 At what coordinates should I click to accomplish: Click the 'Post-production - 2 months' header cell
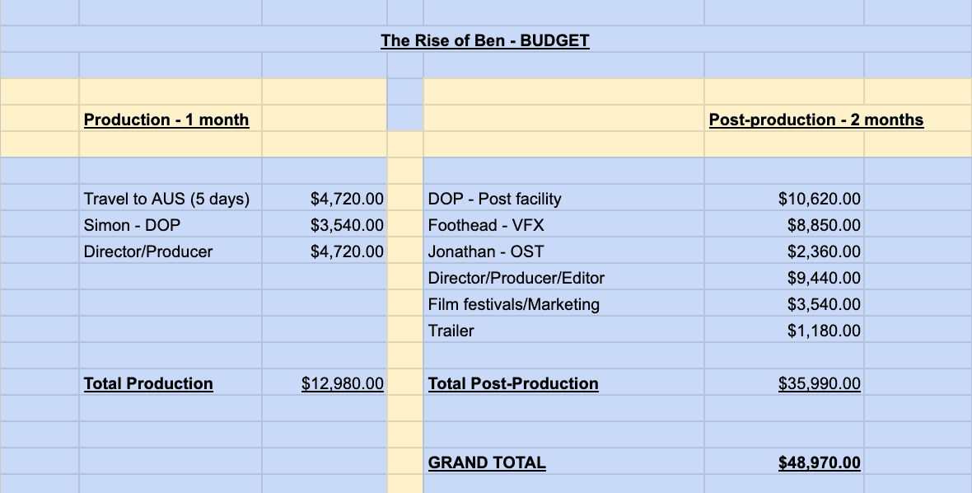pyautogui.click(x=815, y=120)
